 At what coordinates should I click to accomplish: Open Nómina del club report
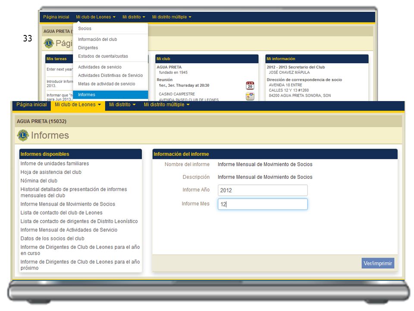click(x=39, y=181)
